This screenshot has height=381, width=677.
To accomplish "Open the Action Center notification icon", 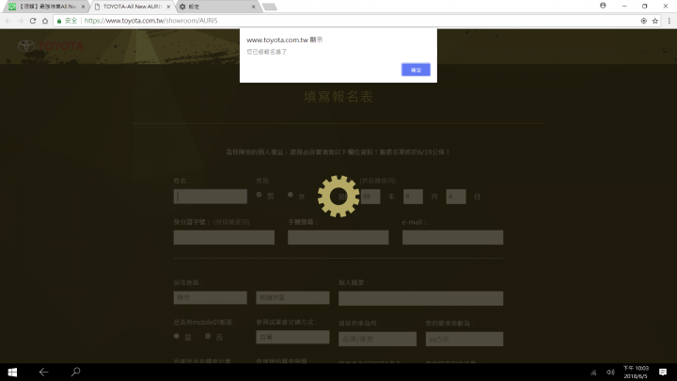I will (663, 372).
